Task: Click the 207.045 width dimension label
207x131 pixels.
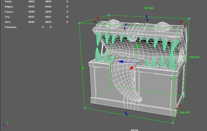Action: pos(148,8)
